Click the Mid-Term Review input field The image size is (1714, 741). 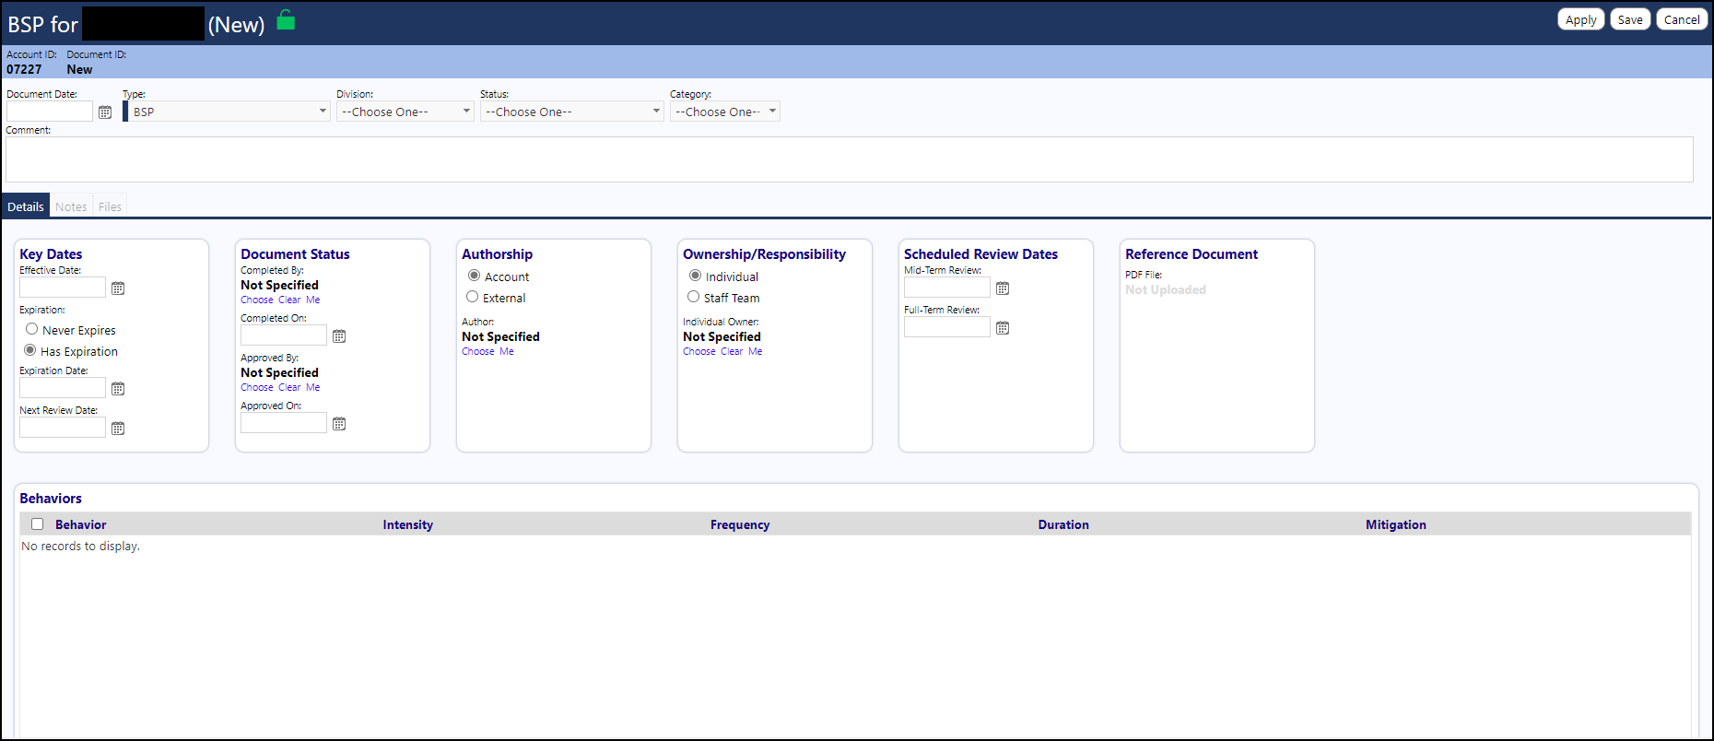947,288
